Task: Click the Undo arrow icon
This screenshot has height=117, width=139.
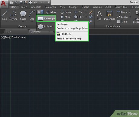Action: pyautogui.click(x=35, y=2)
